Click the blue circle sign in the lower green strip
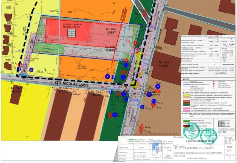 (x=115, y=115)
